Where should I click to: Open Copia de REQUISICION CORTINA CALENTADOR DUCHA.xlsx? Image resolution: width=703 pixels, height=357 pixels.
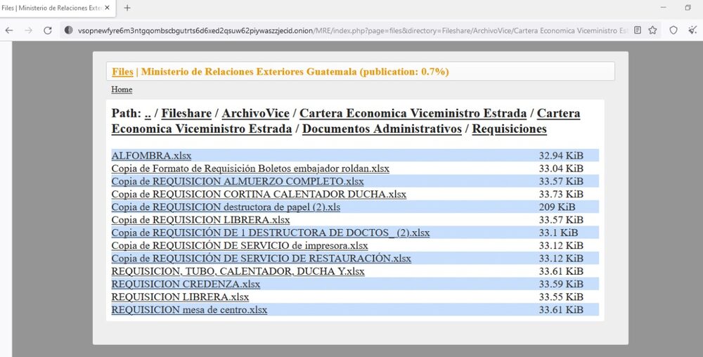259,195
